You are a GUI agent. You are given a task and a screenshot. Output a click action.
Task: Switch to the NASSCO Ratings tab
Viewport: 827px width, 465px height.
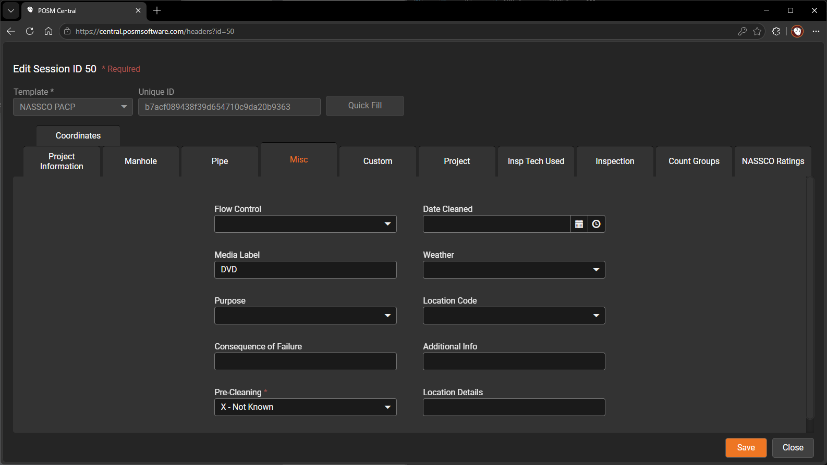pyautogui.click(x=773, y=161)
